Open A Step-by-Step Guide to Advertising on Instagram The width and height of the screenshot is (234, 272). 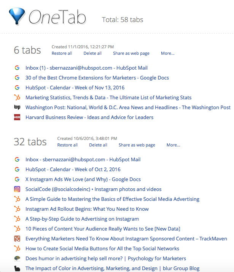point(82,219)
